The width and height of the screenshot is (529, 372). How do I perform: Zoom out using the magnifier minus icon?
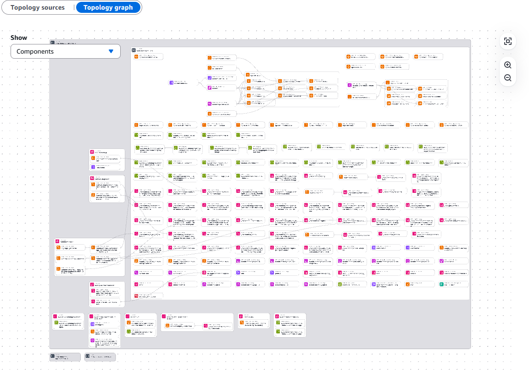507,78
